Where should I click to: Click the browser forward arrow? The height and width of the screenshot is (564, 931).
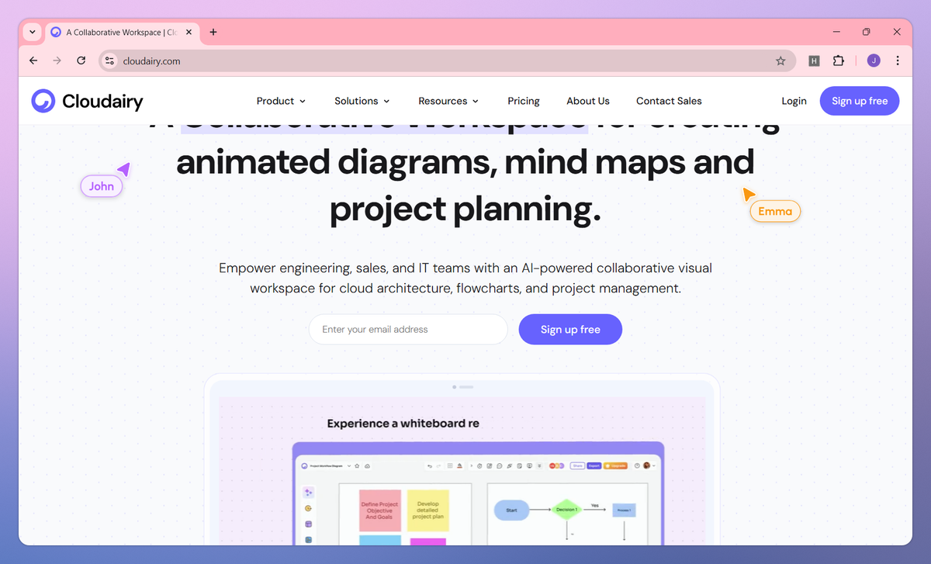coord(57,61)
